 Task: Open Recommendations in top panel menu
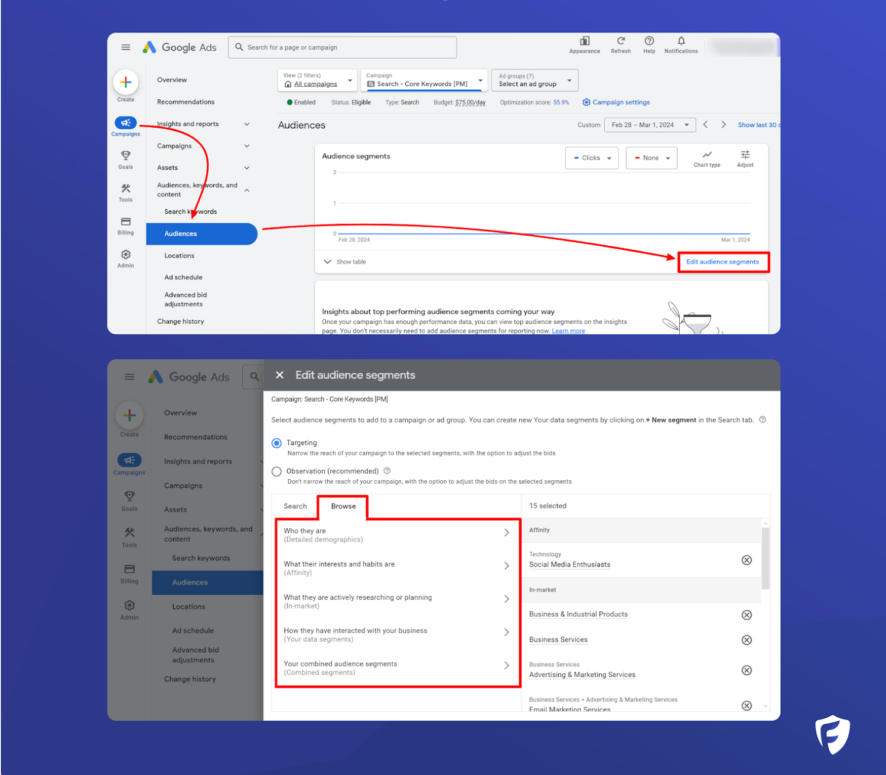pyautogui.click(x=185, y=102)
